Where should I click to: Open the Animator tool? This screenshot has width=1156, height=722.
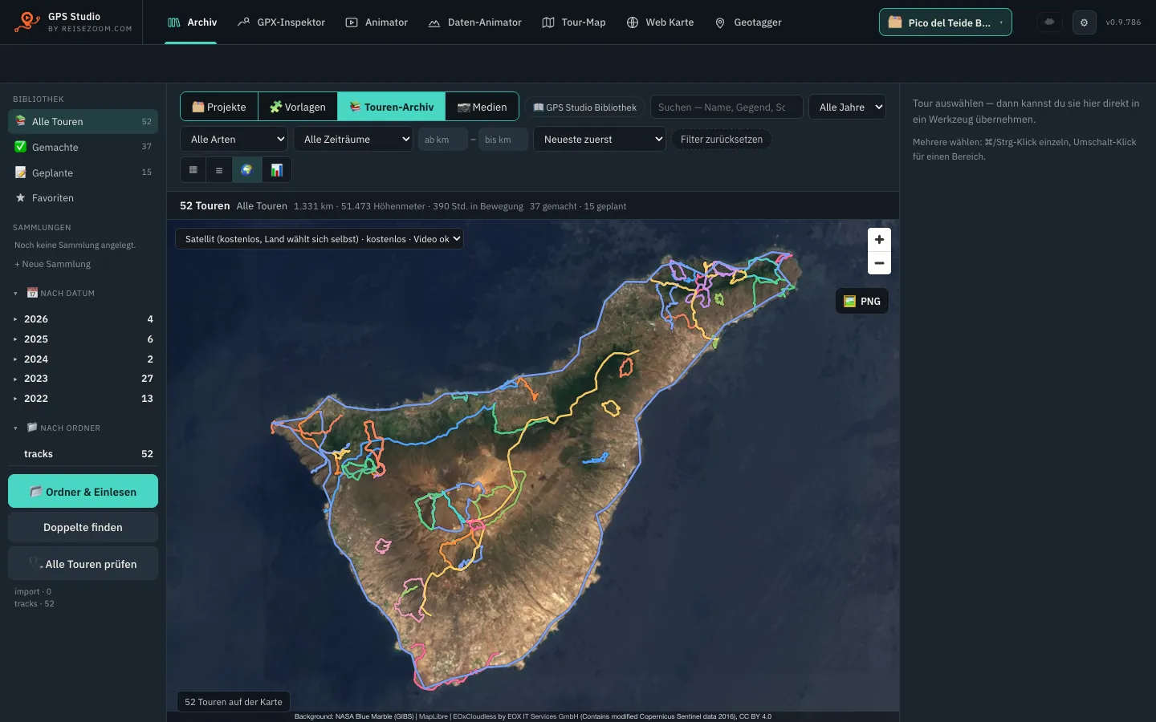tap(377, 22)
